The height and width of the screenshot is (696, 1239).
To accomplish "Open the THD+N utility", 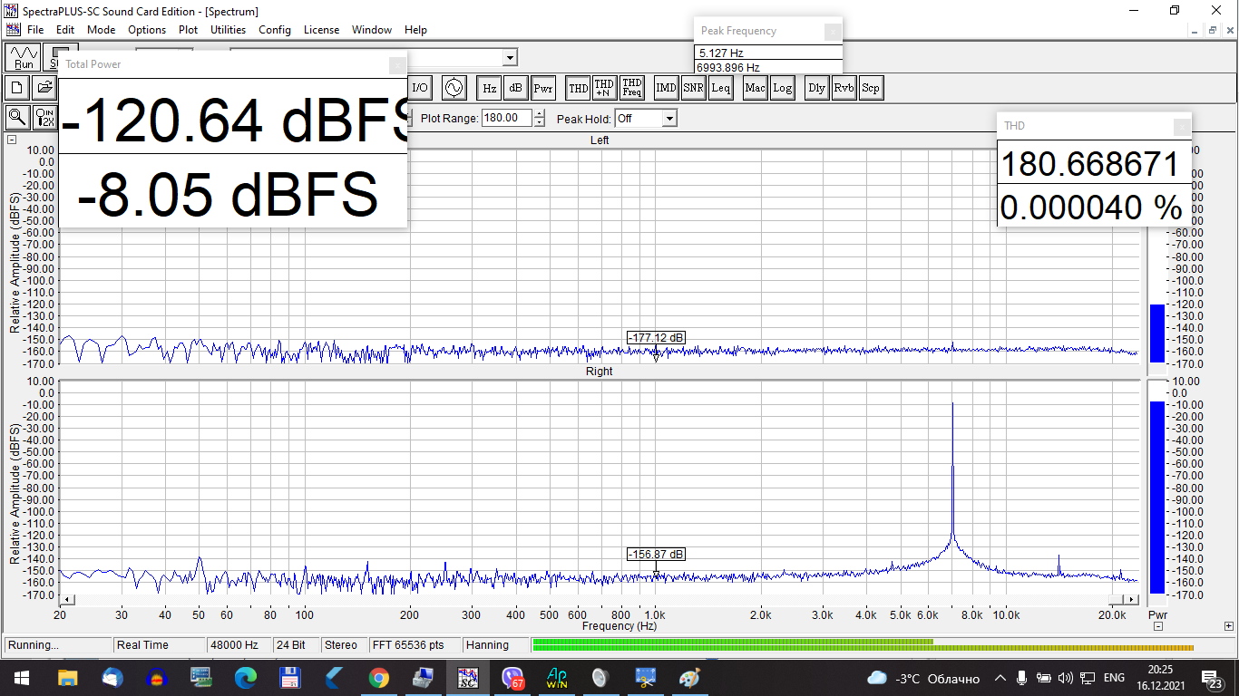I will pyautogui.click(x=604, y=88).
